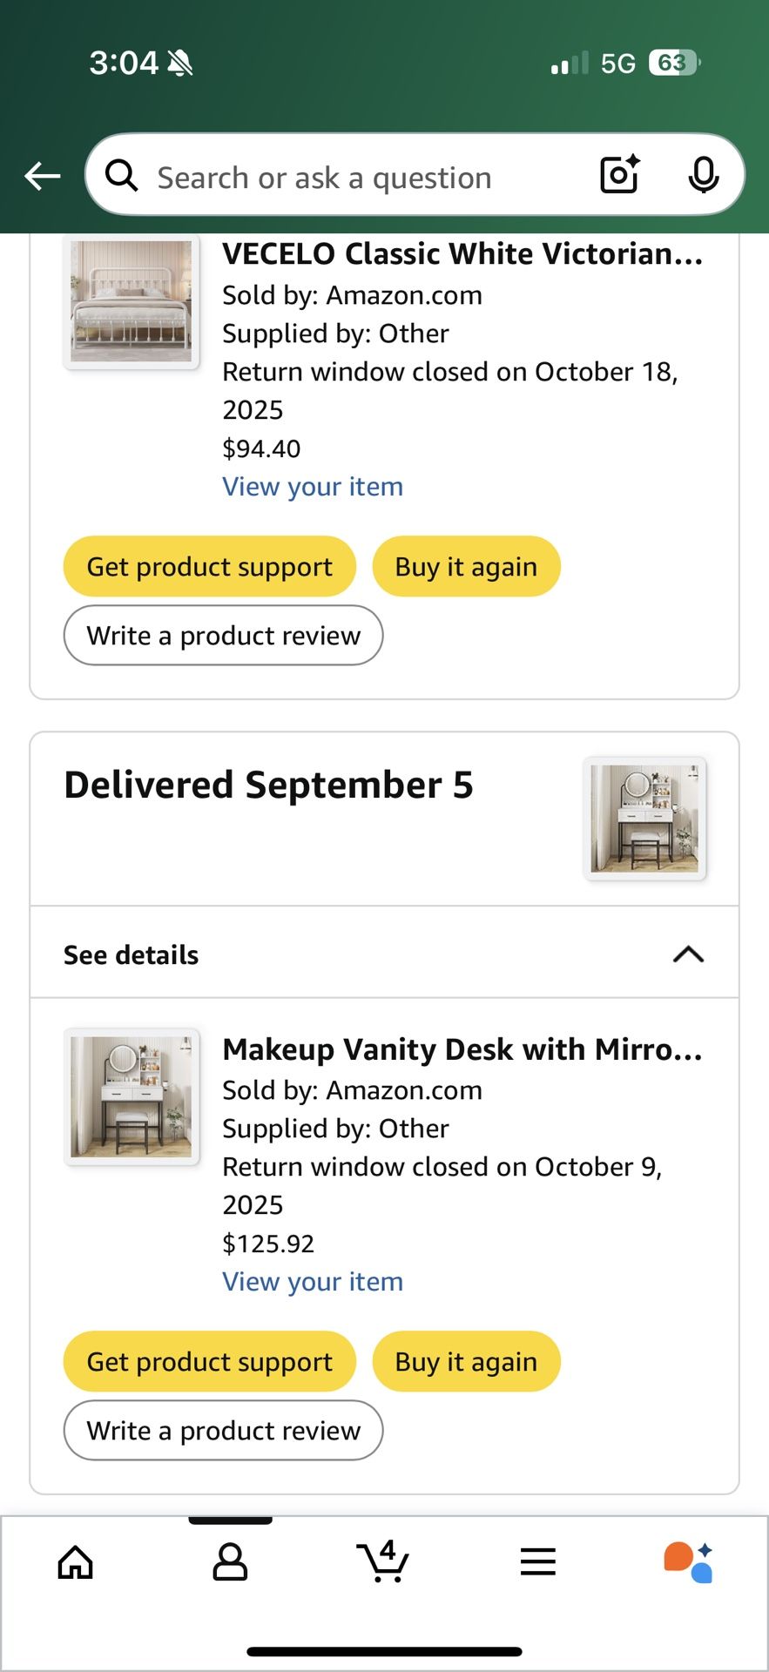Launch the Rufus AI assistant
This screenshot has width=769, height=1672.
[x=690, y=1561]
